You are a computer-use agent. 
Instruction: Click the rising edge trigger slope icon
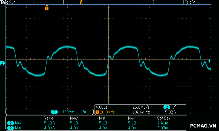(175, 107)
